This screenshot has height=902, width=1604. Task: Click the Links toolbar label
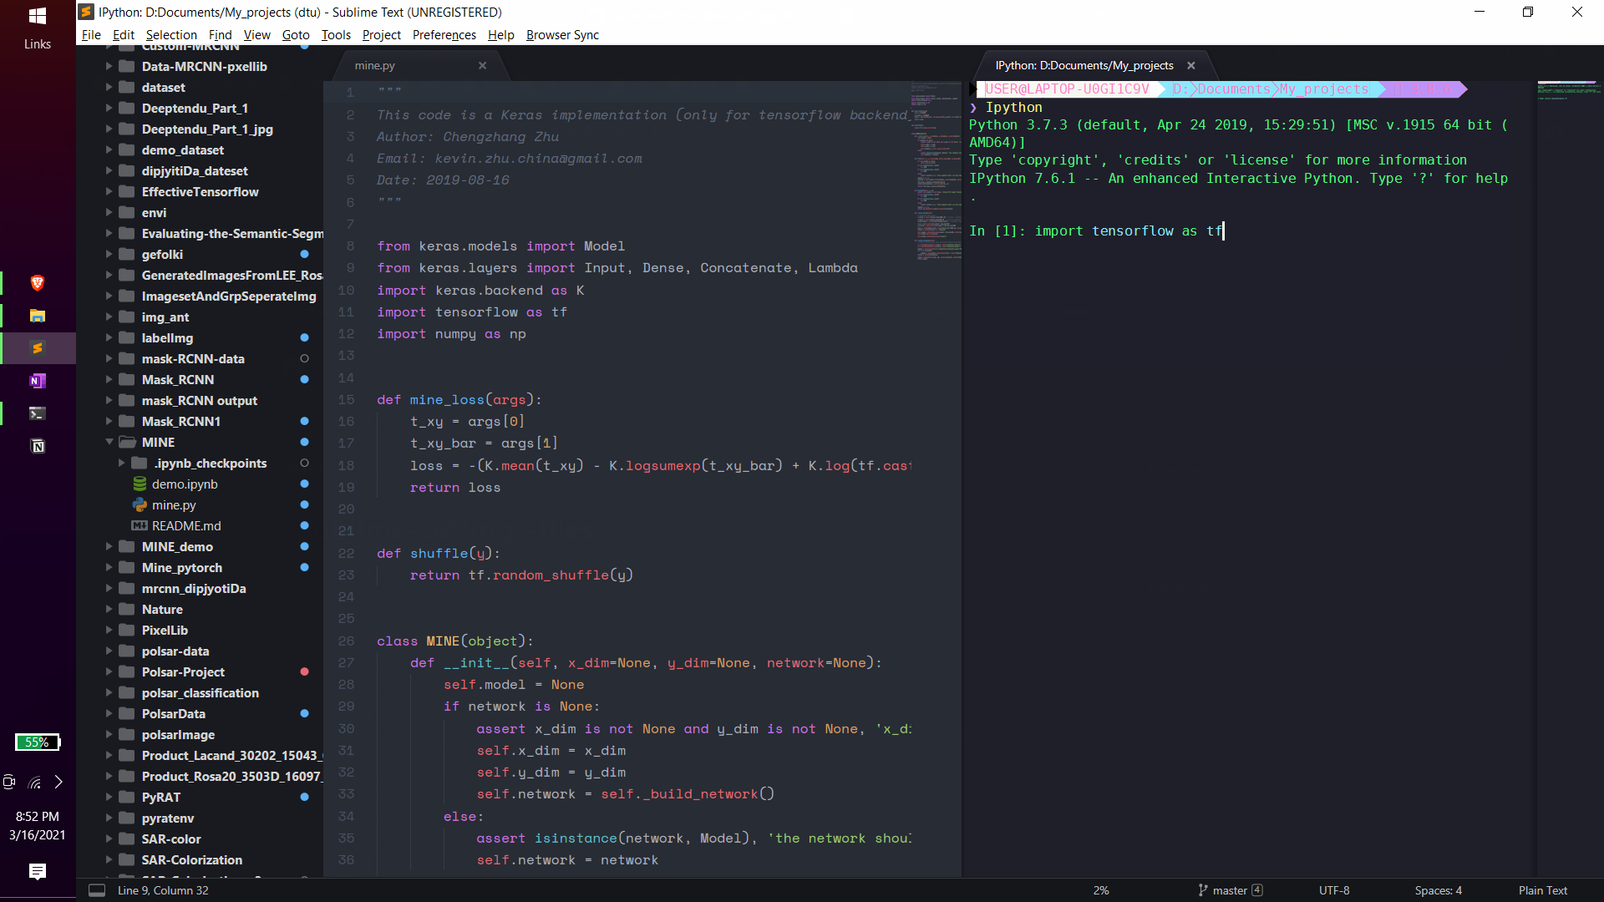38,44
